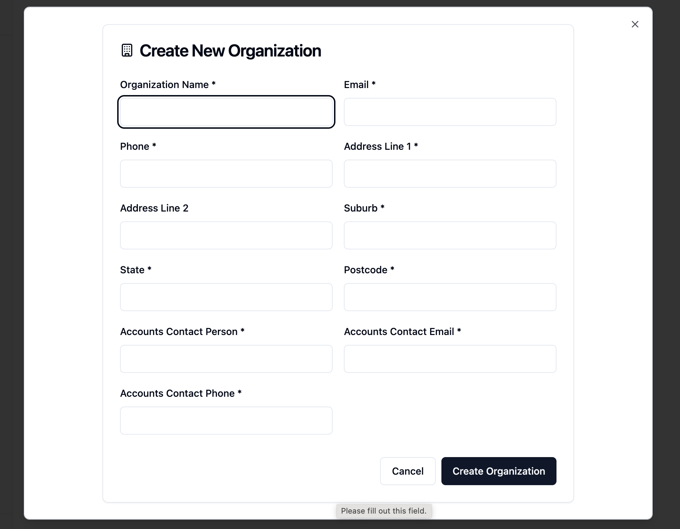This screenshot has width=680, height=529.
Task: Click the building icon beside the title
Action: [x=127, y=51]
